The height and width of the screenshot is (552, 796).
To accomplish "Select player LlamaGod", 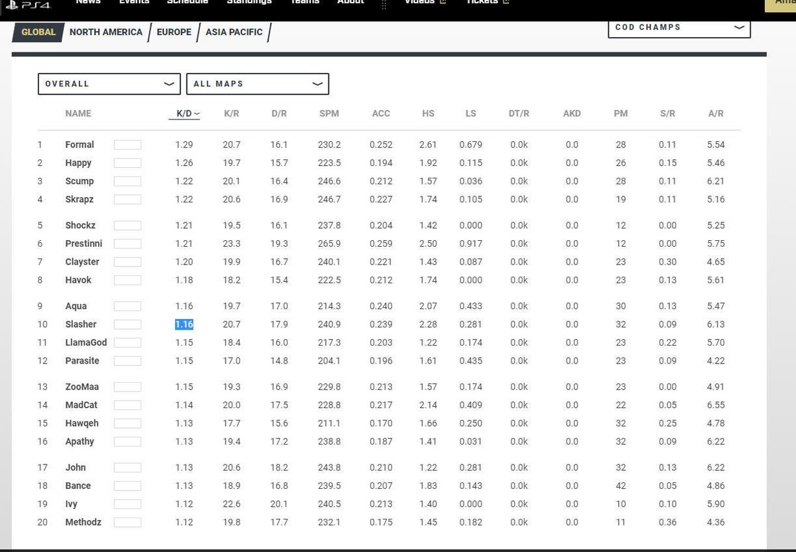I will click(86, 342).
